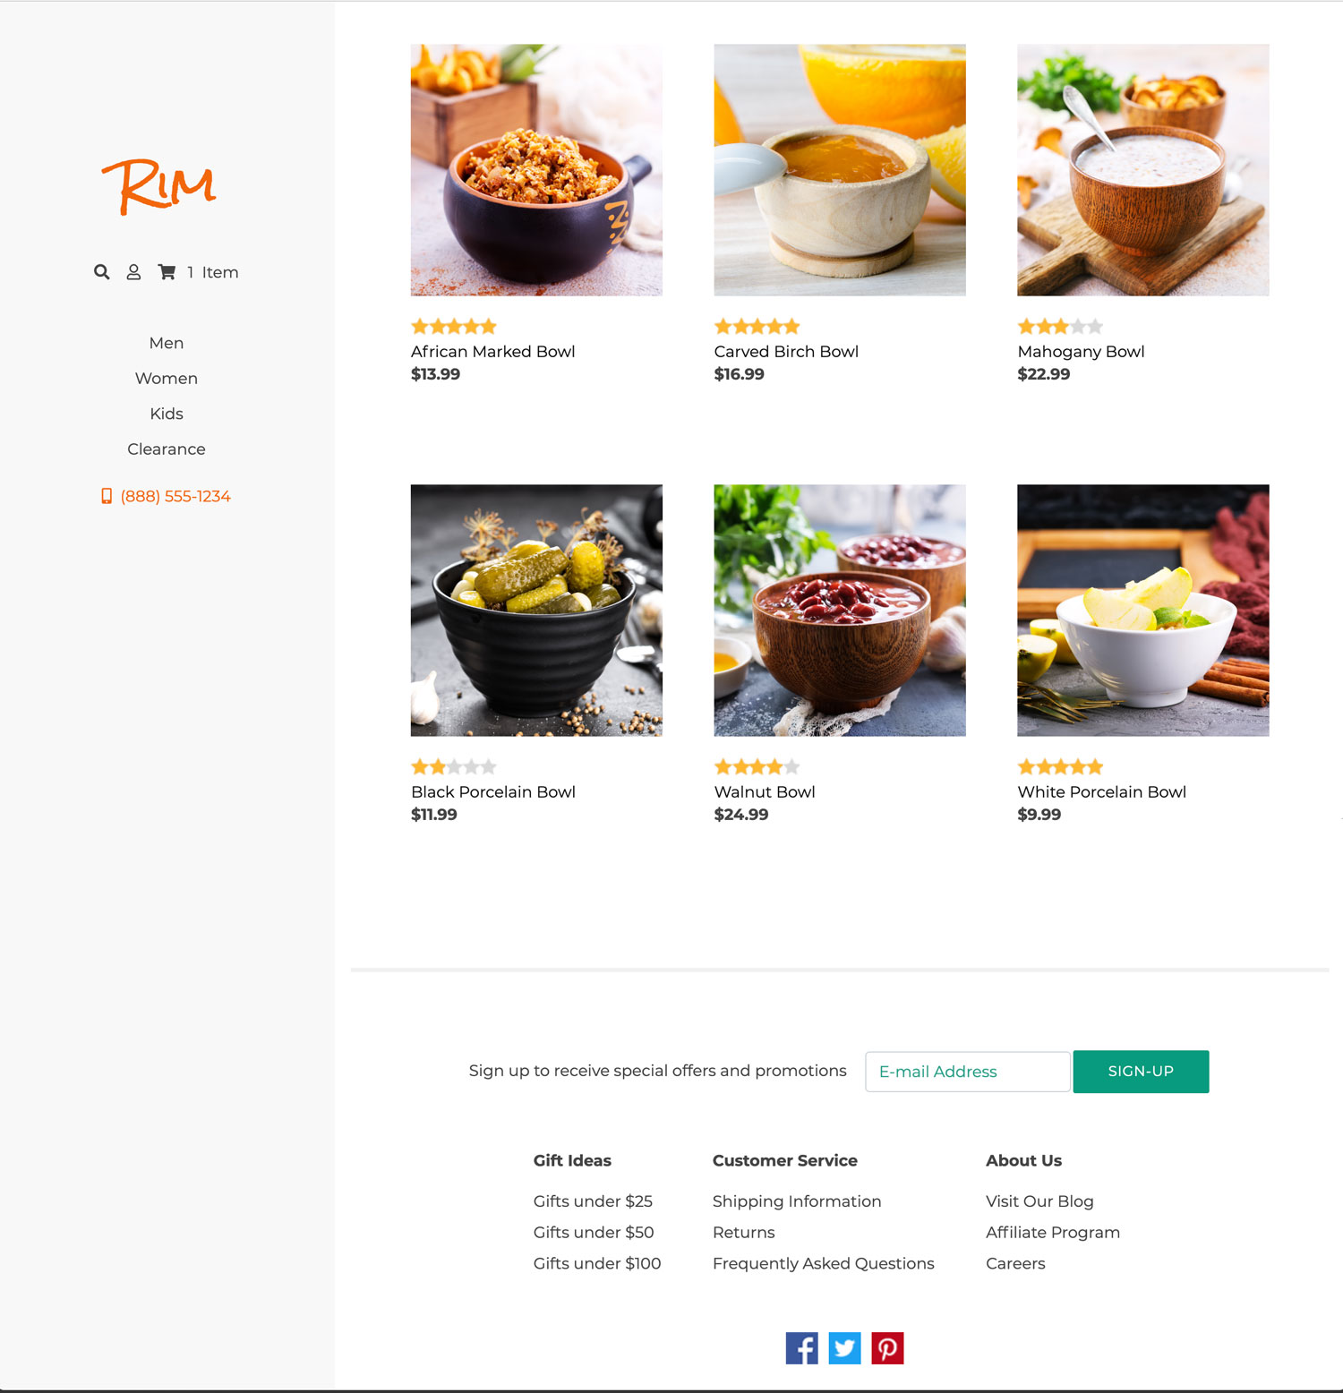
Task: Open the user account icon
Action: (x=133, y=272)
